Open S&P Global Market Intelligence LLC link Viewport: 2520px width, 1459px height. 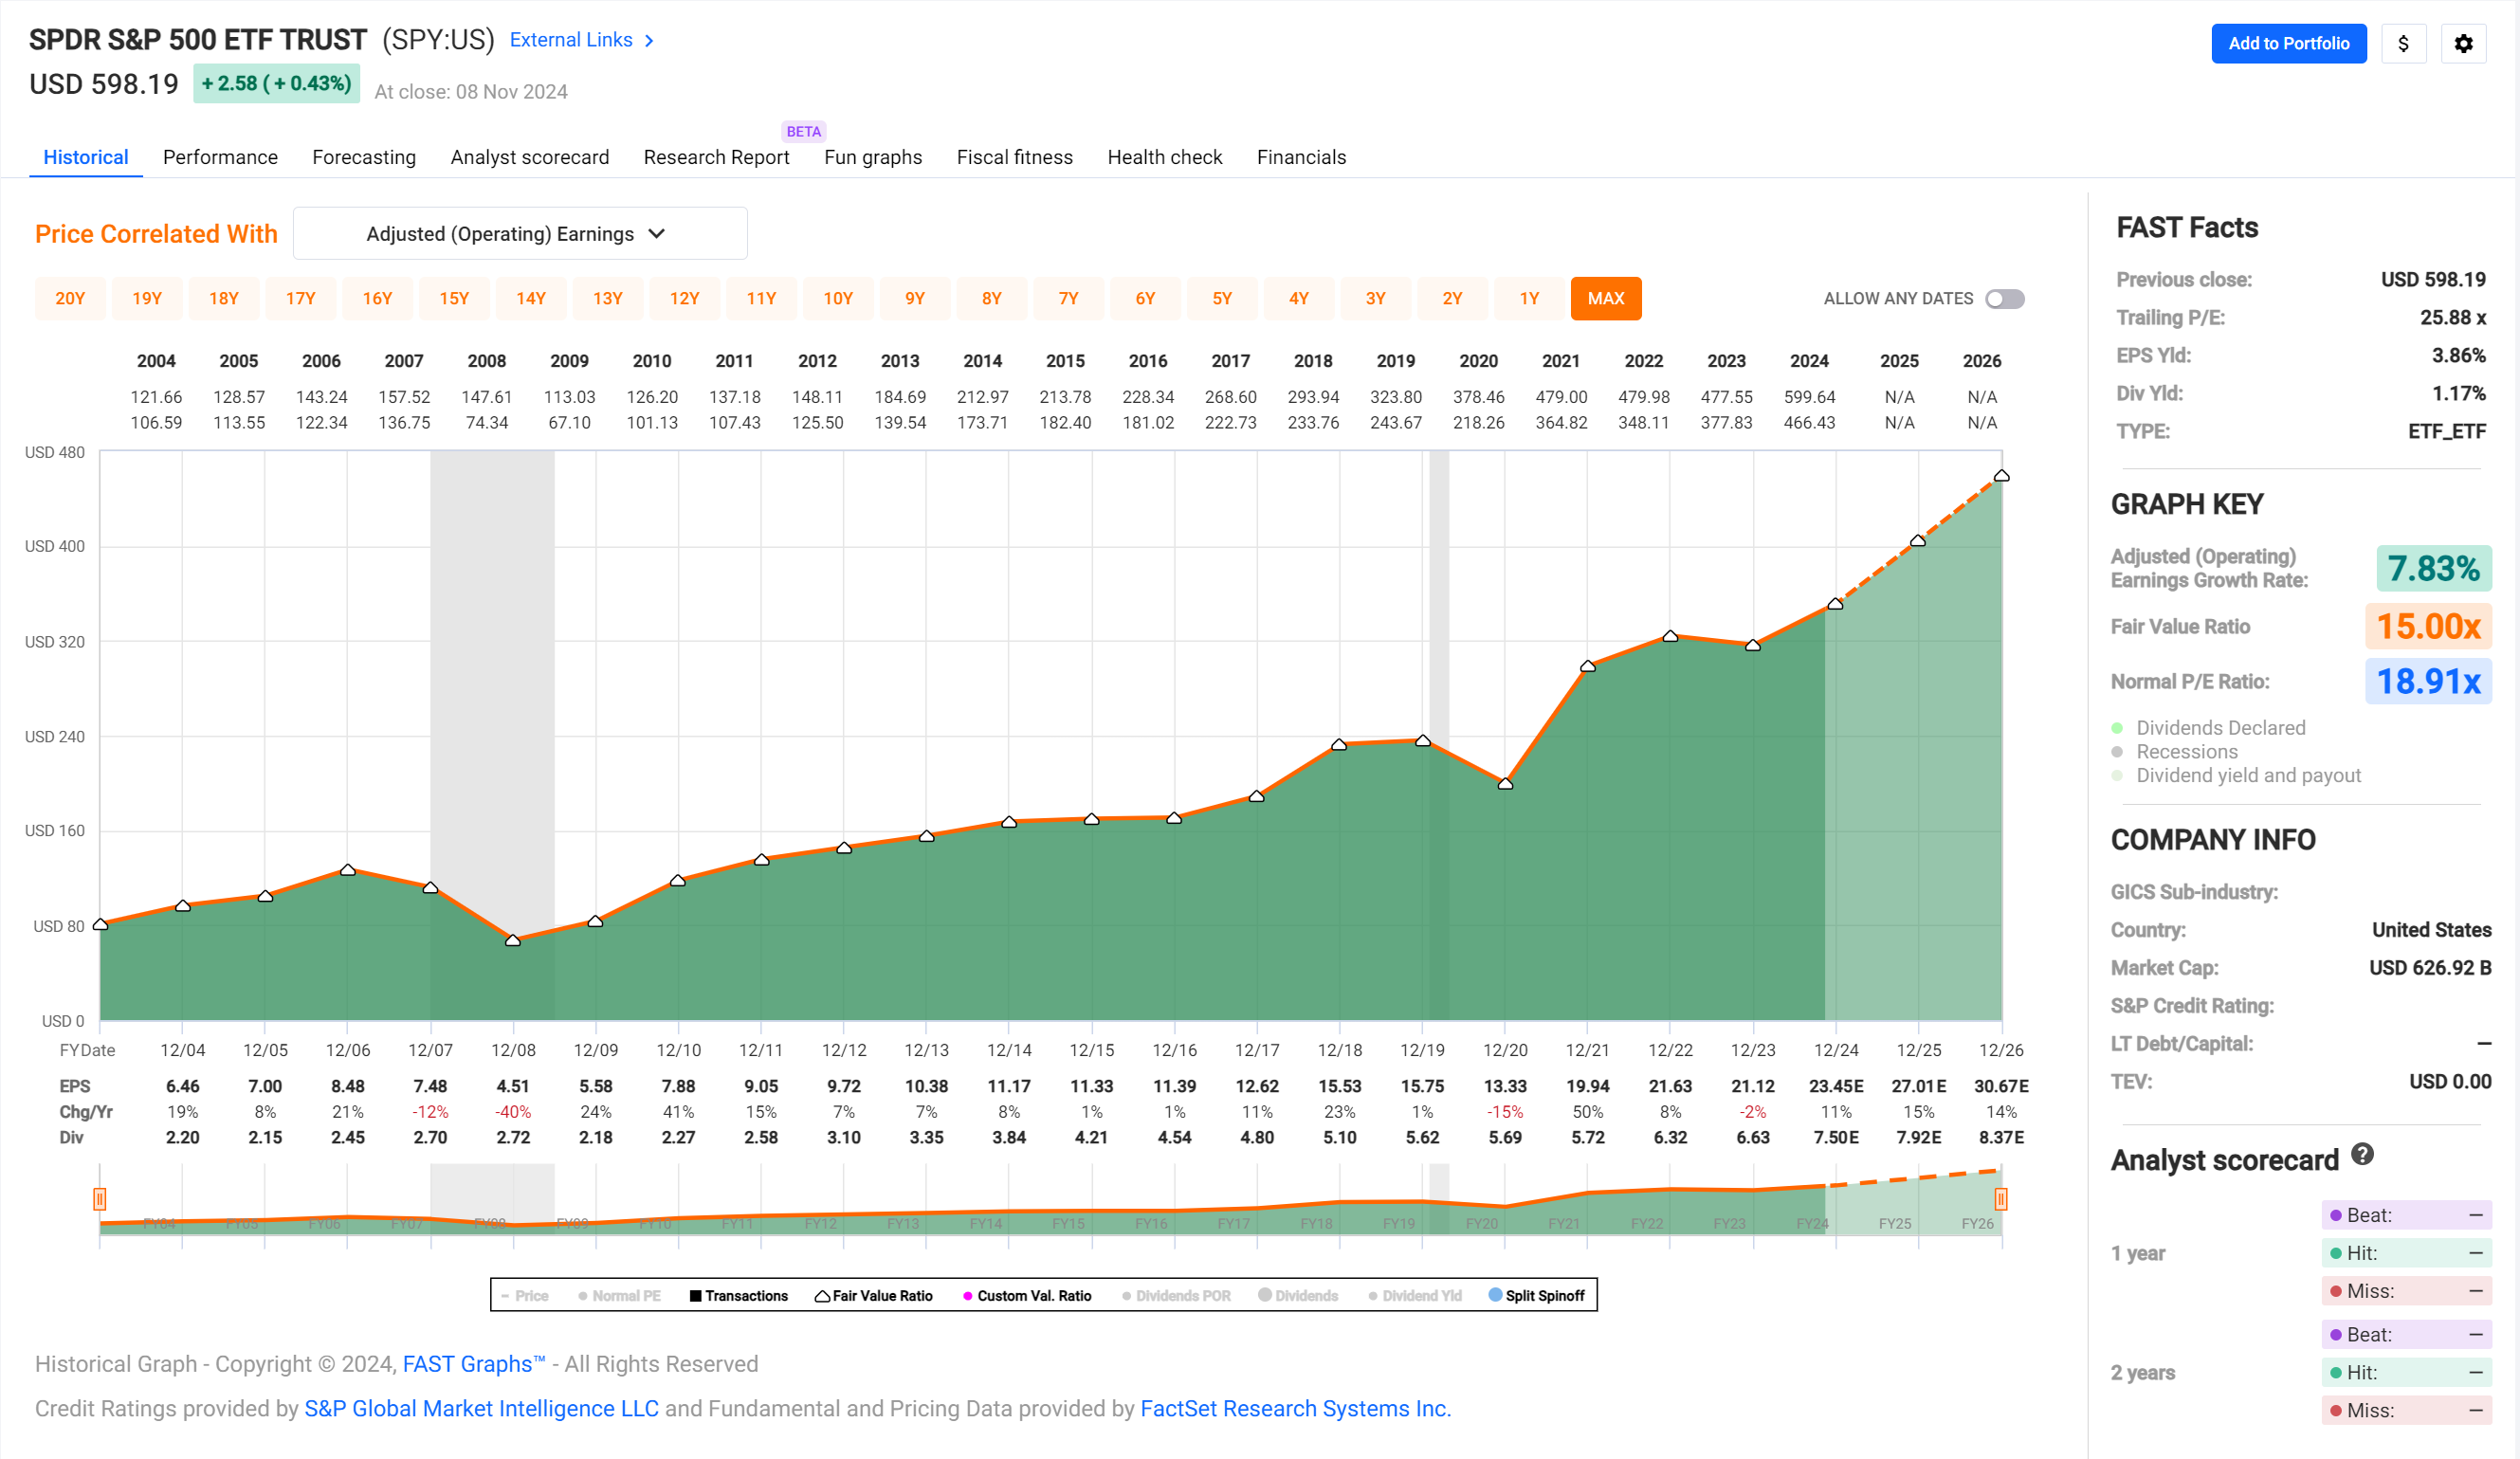pos(481,1409)
